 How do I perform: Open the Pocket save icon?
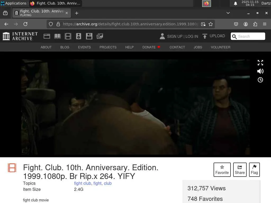[x=236, y=24]
